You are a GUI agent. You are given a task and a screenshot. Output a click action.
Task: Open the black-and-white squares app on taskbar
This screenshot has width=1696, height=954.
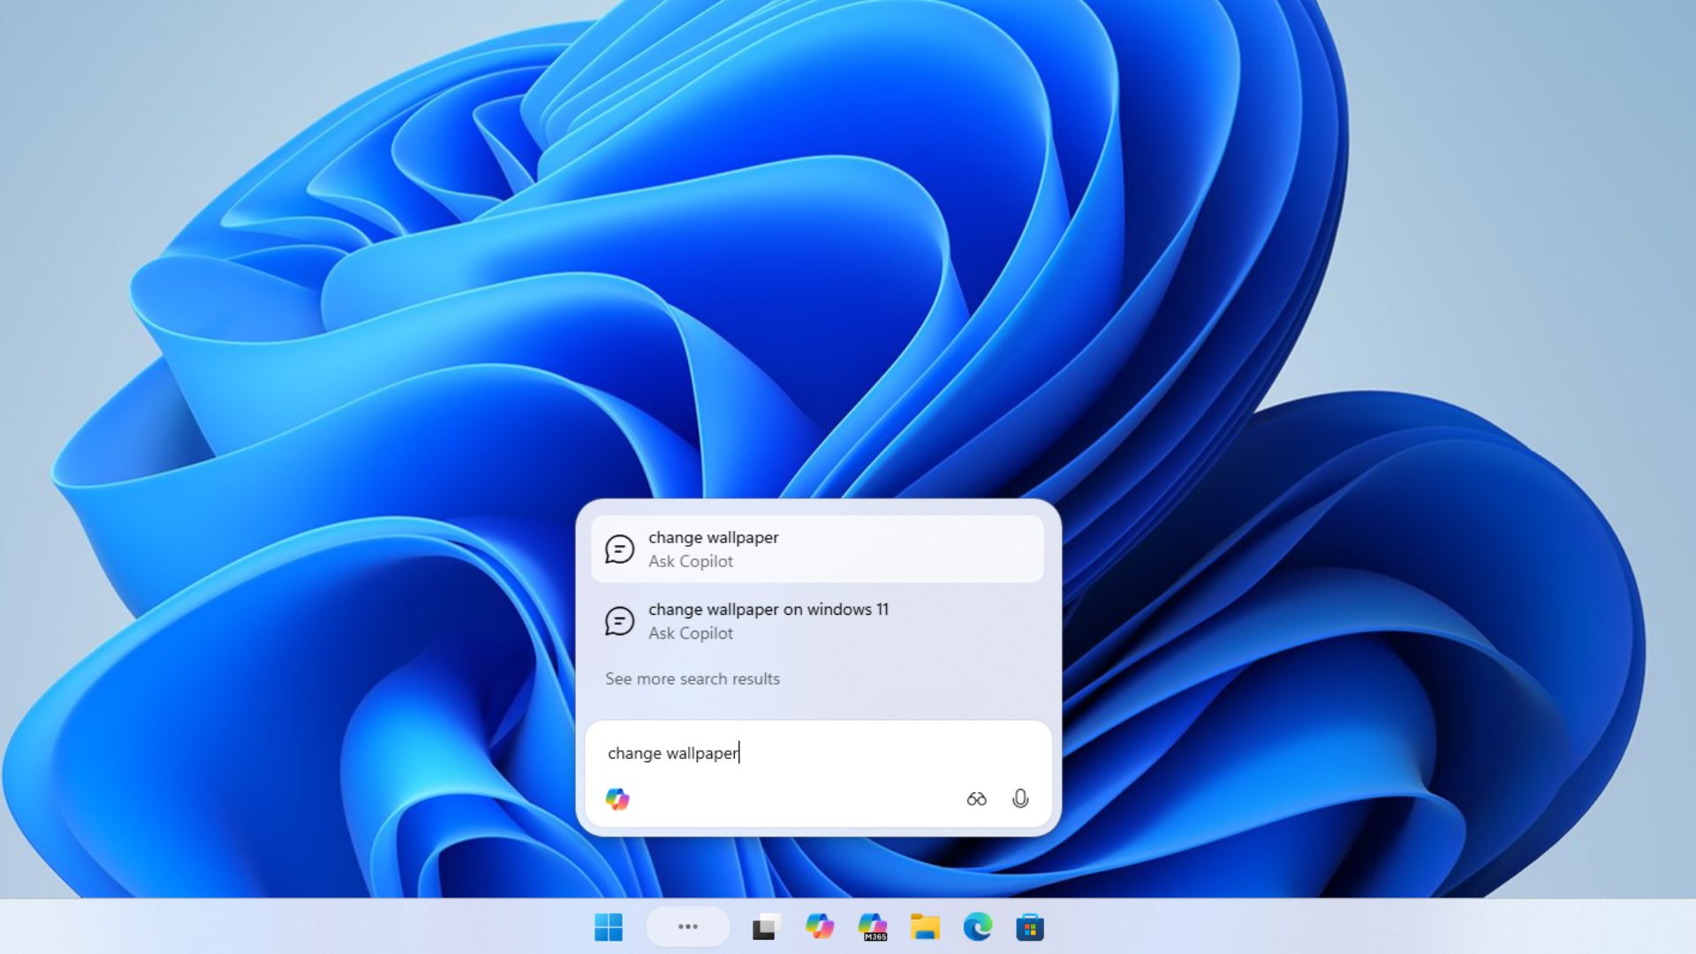click(767, 927)
